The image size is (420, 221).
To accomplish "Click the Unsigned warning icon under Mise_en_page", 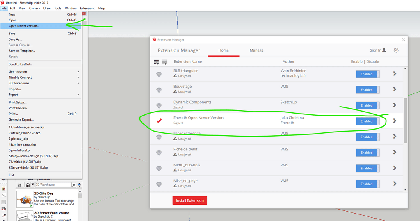I will (175, 186).
